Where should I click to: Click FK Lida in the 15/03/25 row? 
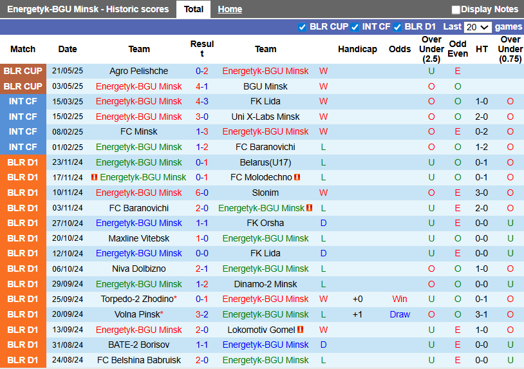coord(265,101)
